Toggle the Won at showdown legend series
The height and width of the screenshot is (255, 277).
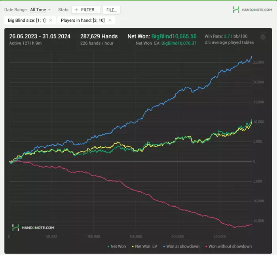(x=181, y=246)
